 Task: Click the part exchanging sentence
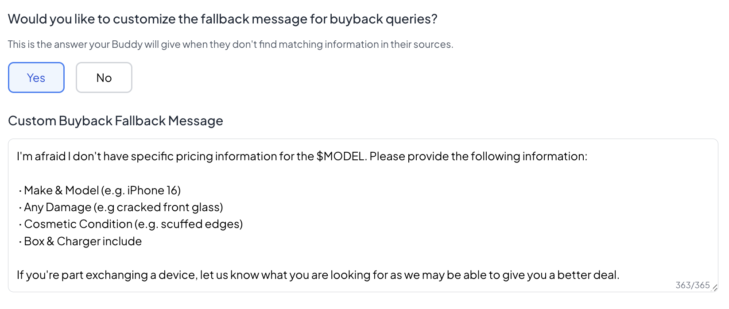click(319, 274)
